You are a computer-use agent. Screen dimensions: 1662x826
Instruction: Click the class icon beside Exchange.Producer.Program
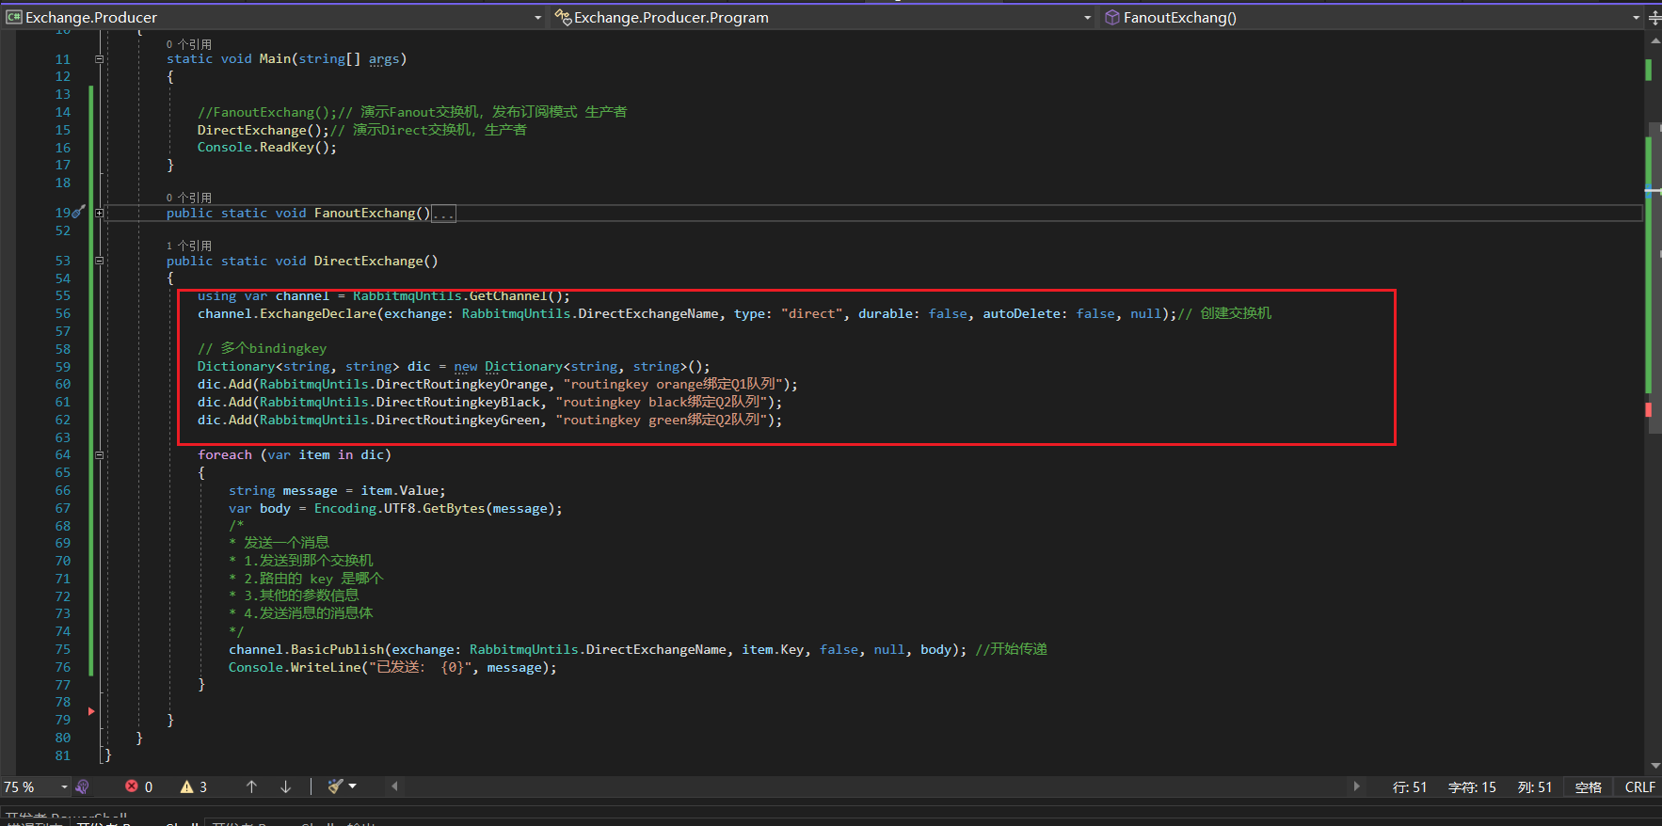point(563,17)
